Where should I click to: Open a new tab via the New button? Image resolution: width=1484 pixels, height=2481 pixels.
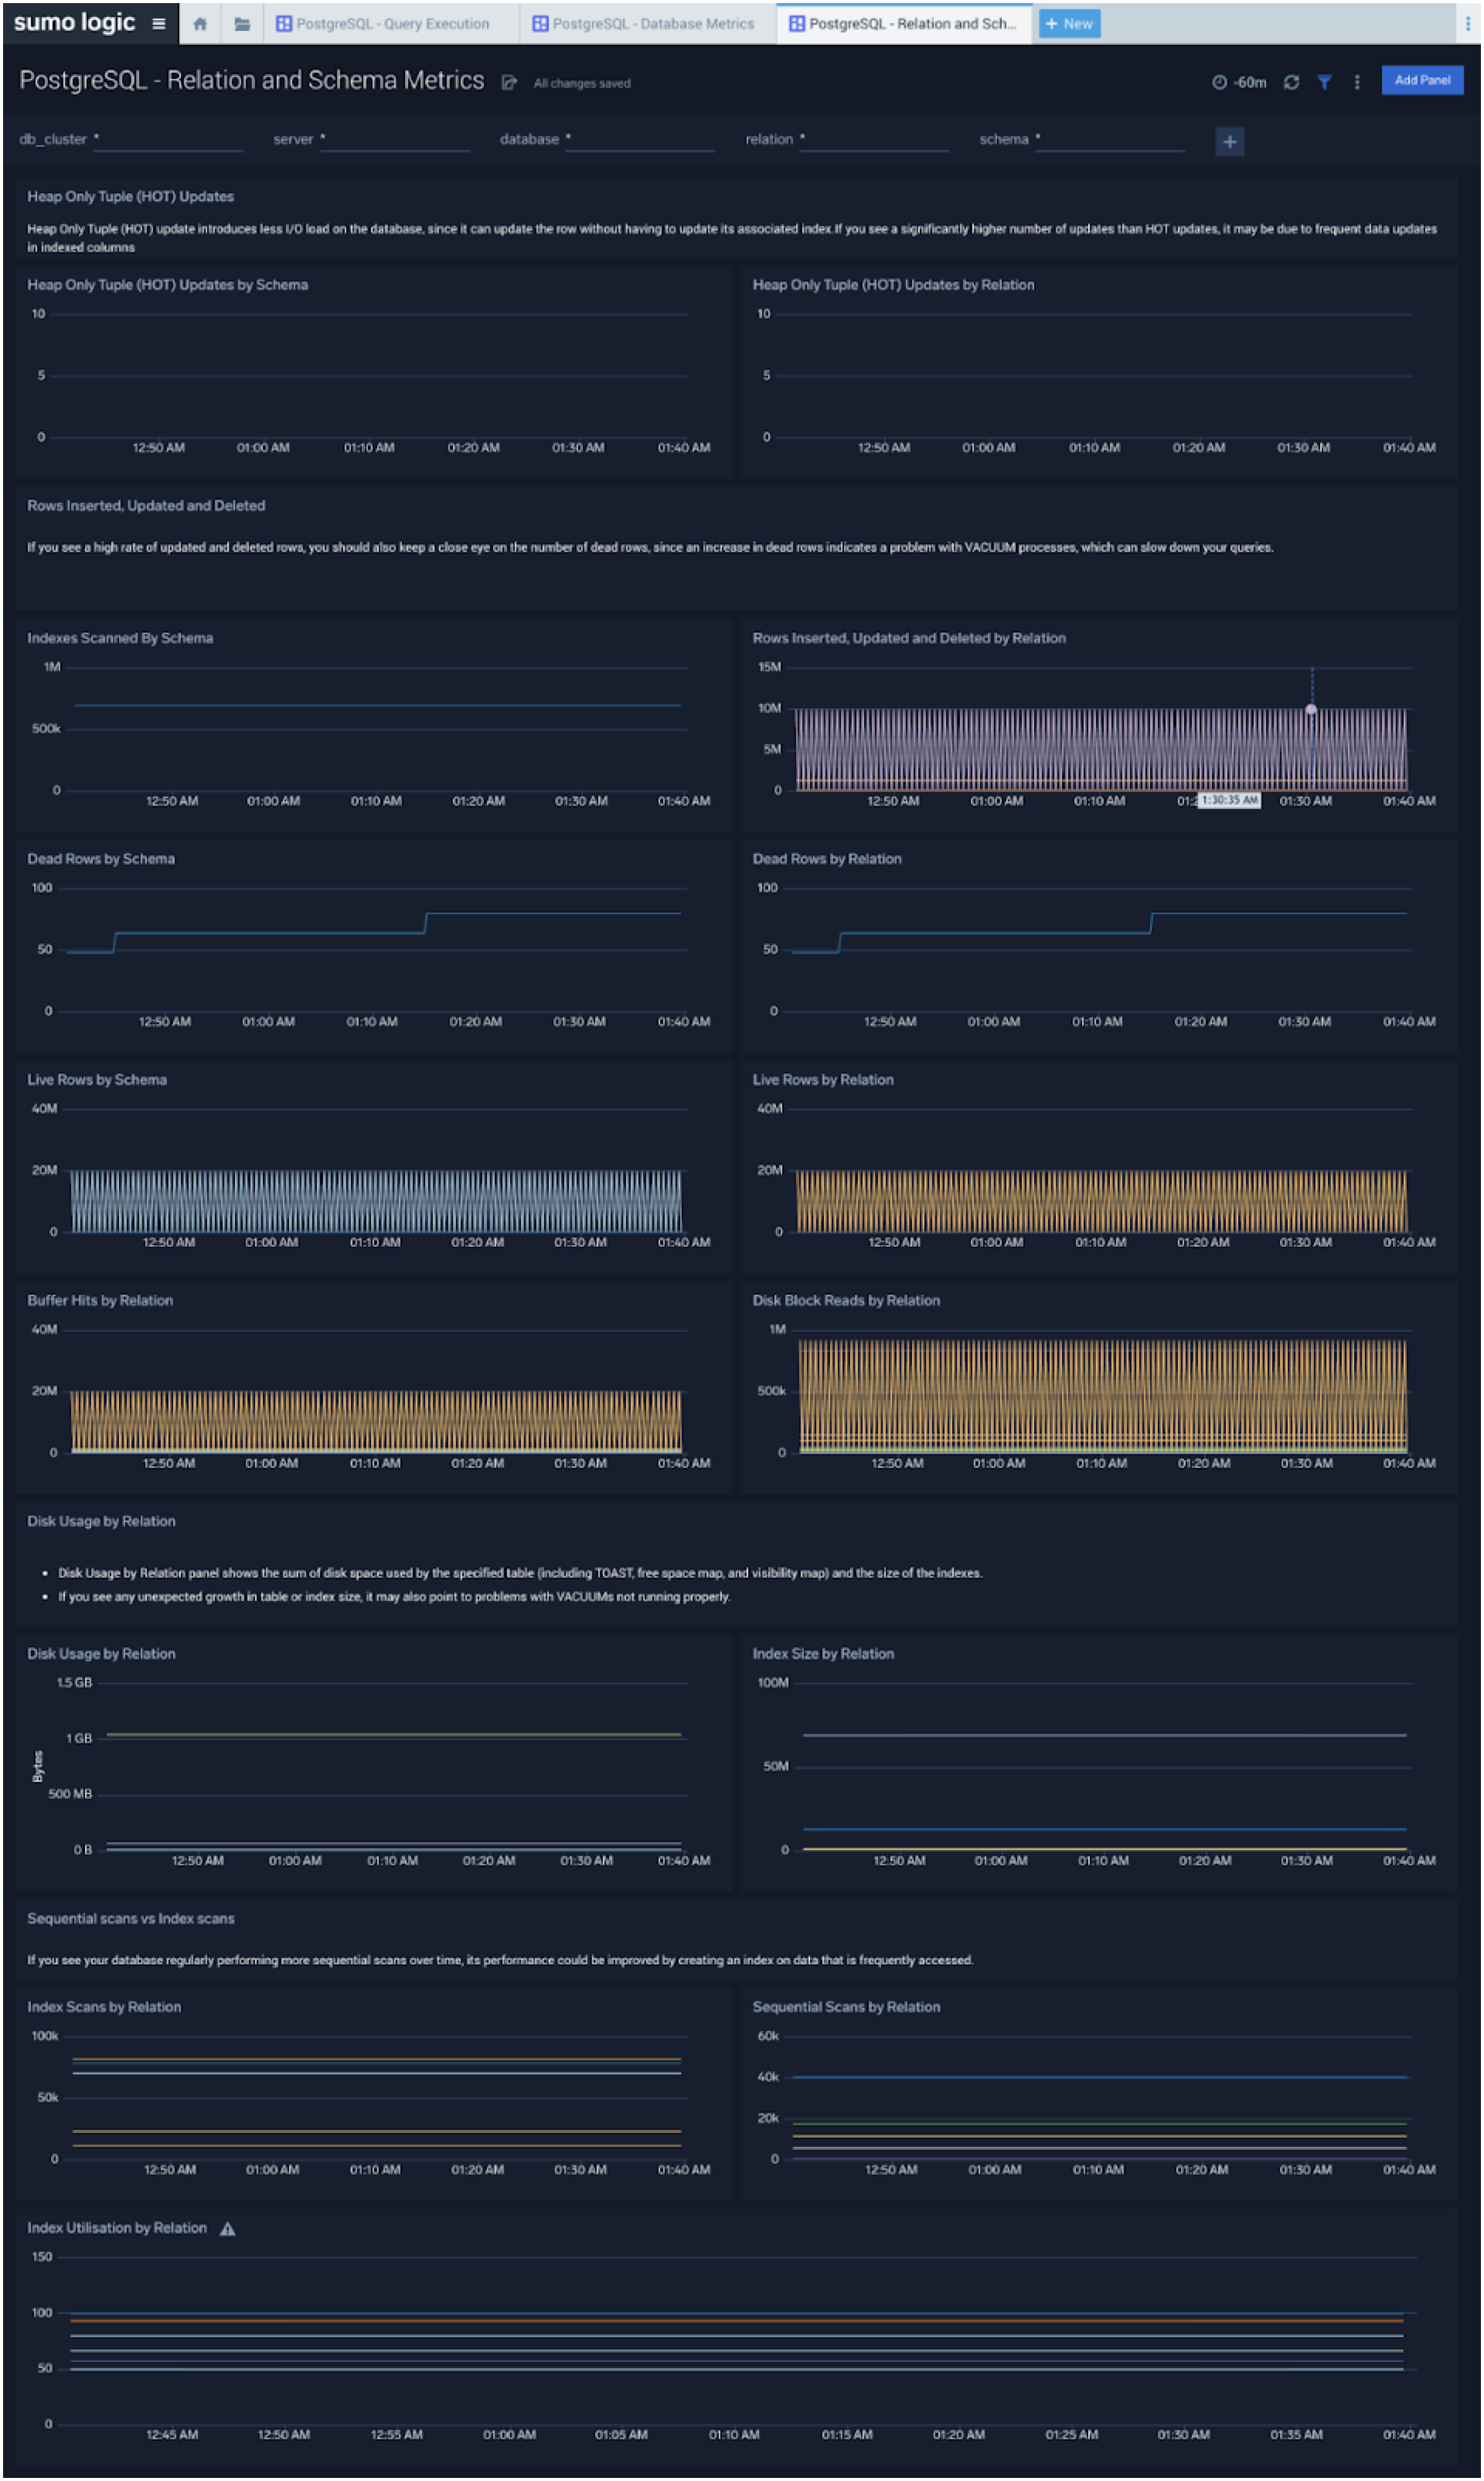click(x=1068, y=23)
